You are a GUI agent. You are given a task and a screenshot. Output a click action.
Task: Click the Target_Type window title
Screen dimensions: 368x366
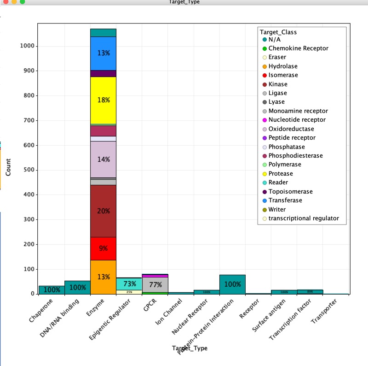pyautogui.click(x=184, y=2)
